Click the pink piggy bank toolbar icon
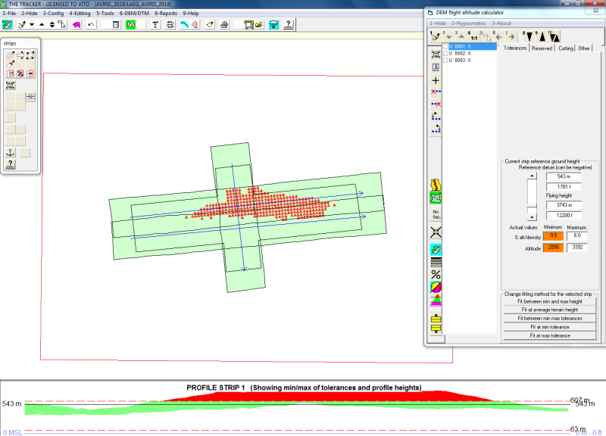 click(x=77, y=25)
